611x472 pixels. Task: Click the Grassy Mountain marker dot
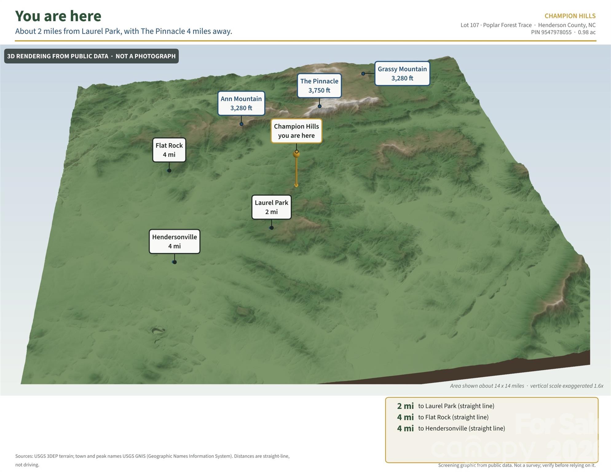363,74
